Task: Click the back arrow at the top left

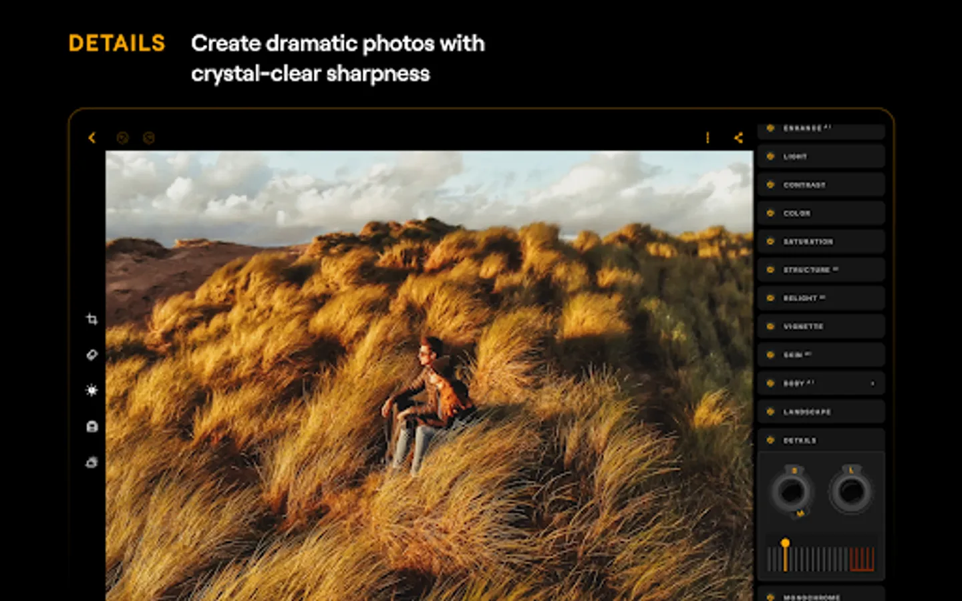Action: tap(92, 138)
